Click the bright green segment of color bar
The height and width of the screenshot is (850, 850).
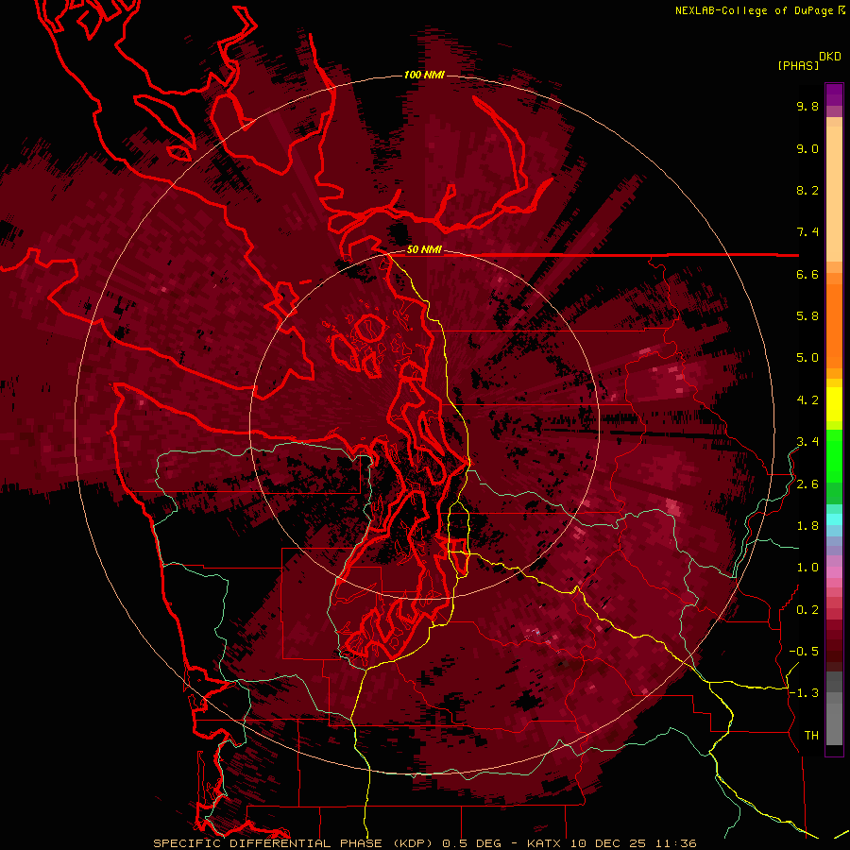[834, 455]
